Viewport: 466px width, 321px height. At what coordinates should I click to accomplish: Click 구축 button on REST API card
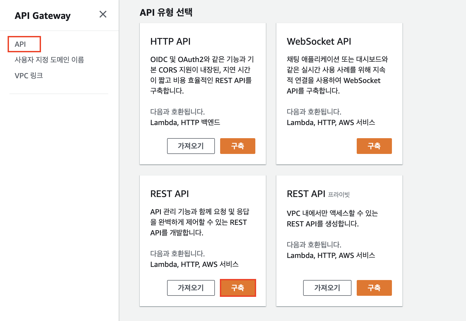[238, 288]
